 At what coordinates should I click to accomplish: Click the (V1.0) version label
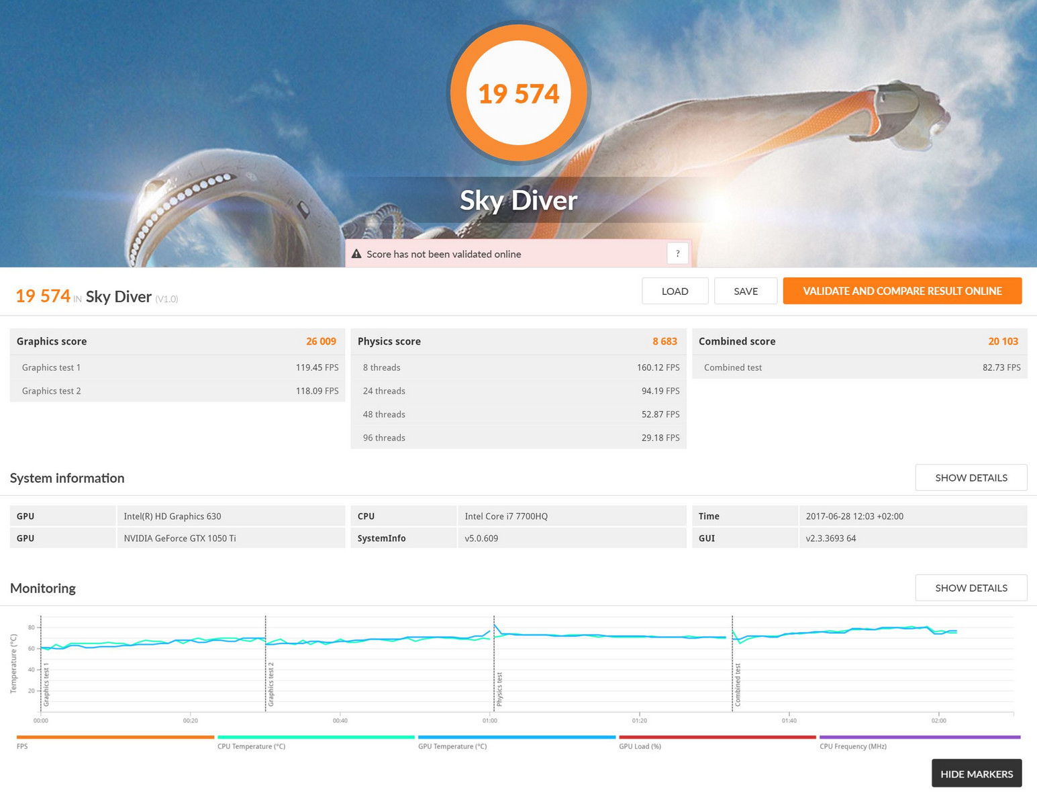(166, 299)
